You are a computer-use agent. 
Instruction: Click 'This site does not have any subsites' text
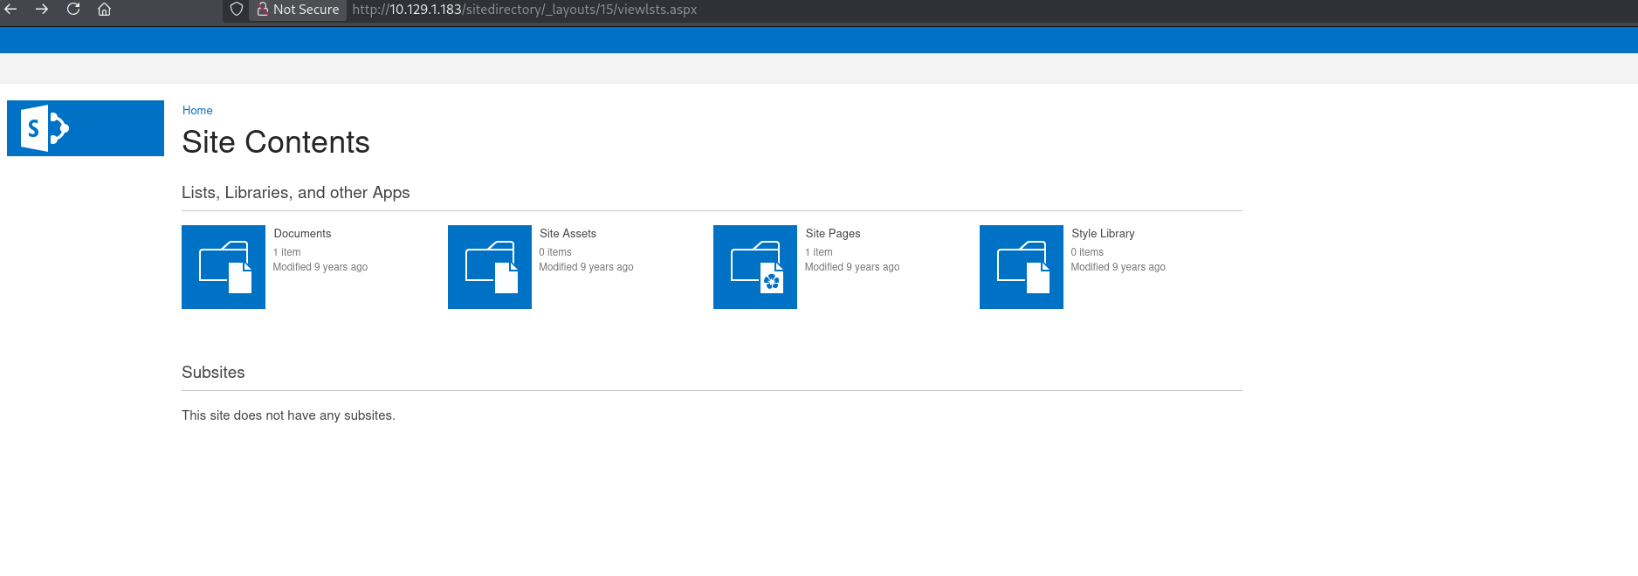click(288, 415)
